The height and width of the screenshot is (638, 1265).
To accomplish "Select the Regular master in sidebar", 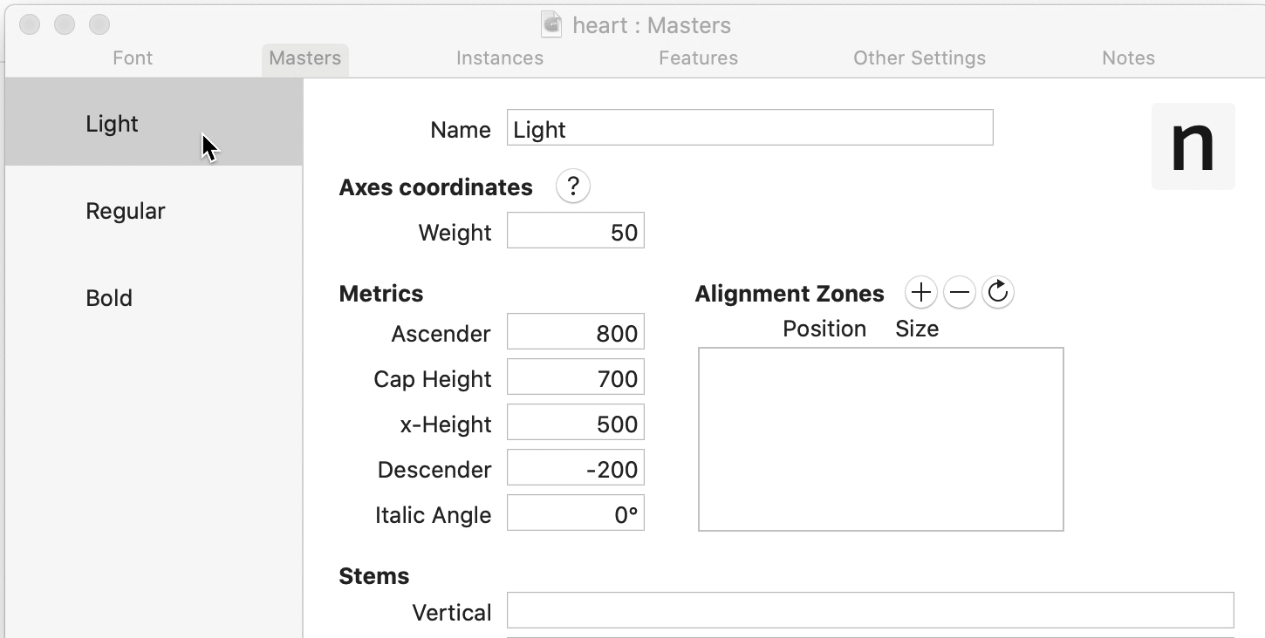I will (x=126, y=211).
